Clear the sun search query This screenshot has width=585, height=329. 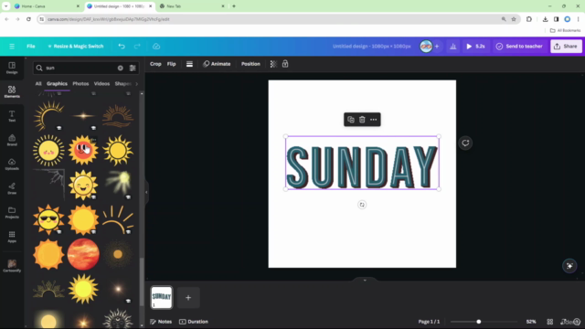pyautogui.click(x=120, y=68)
